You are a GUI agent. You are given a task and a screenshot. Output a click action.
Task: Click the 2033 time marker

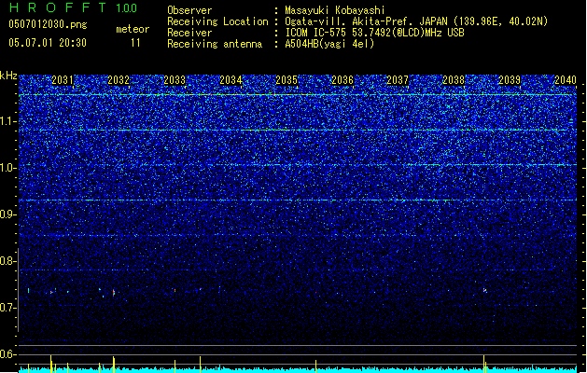pos(175,80)
